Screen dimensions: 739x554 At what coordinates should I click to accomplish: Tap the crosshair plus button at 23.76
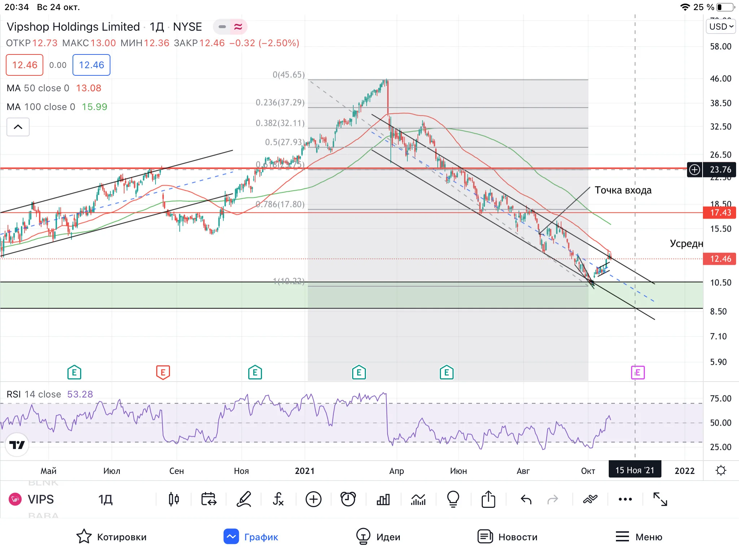coord(695,170)
